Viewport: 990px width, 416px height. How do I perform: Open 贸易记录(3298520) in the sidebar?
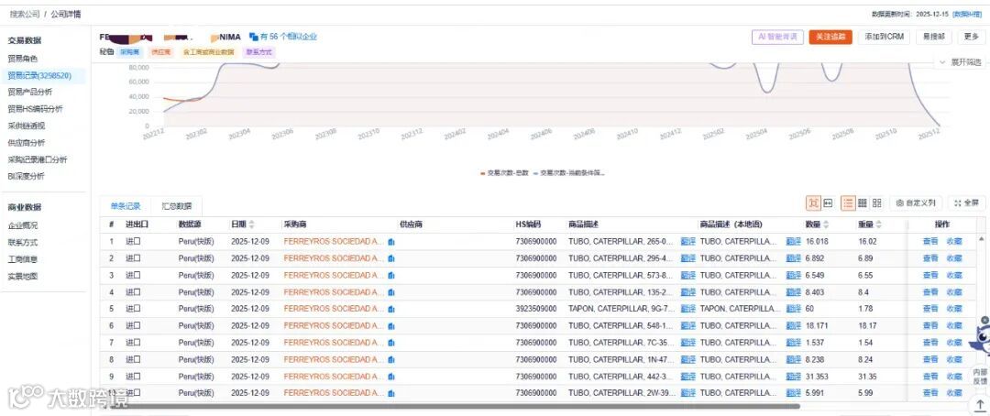(39, 75)
